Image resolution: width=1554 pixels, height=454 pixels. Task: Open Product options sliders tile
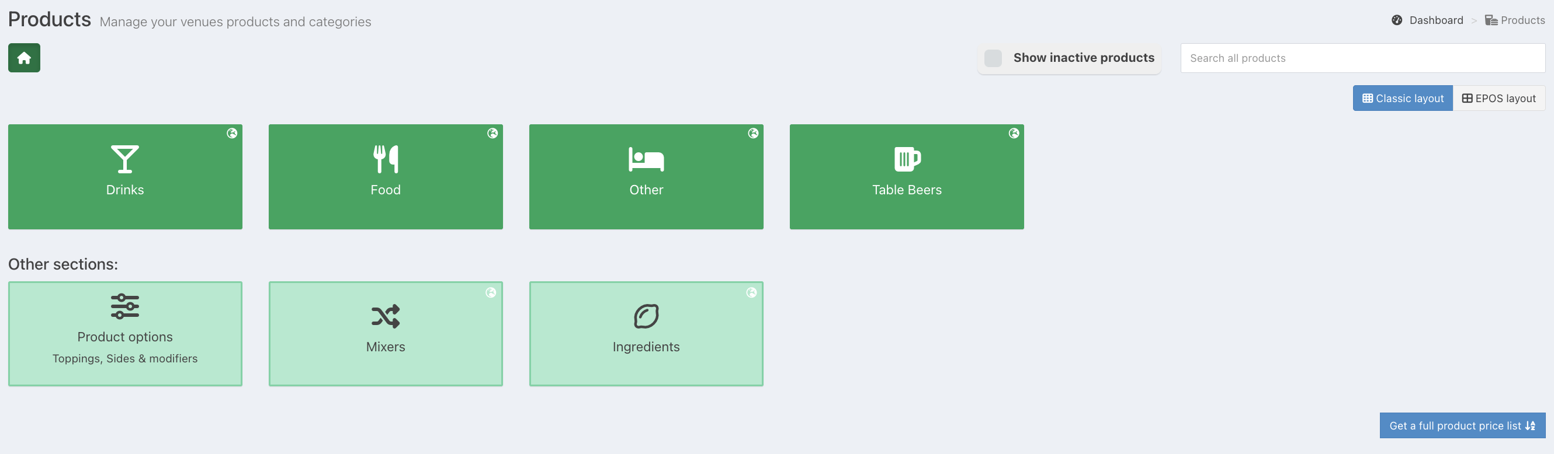coord(125,333)
